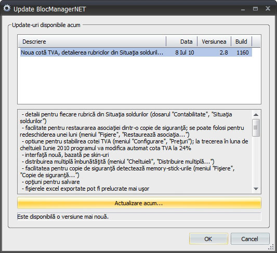Minimize the Update BlocManagerNET window

243,9
